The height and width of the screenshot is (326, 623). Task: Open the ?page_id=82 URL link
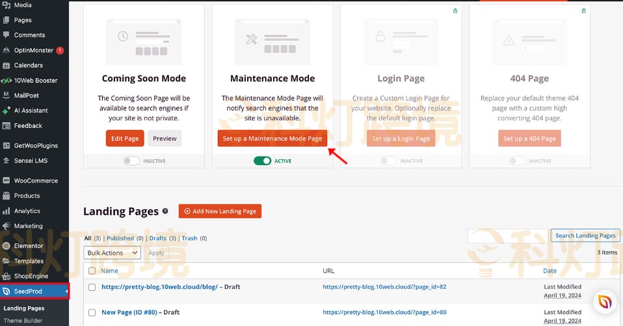(384, 287)
